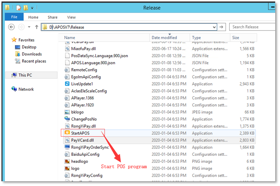
Task: Select the bklogo JPEG image icon
Action: [x=67, y=112]
